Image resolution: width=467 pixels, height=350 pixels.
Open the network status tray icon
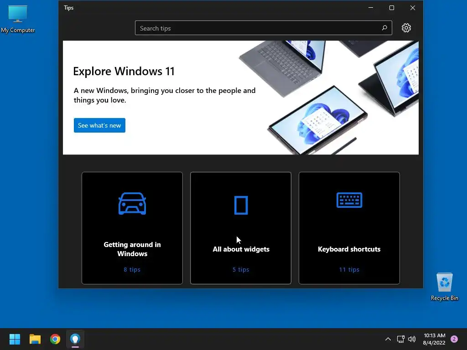pyautogui.click(x=400, y=339)
